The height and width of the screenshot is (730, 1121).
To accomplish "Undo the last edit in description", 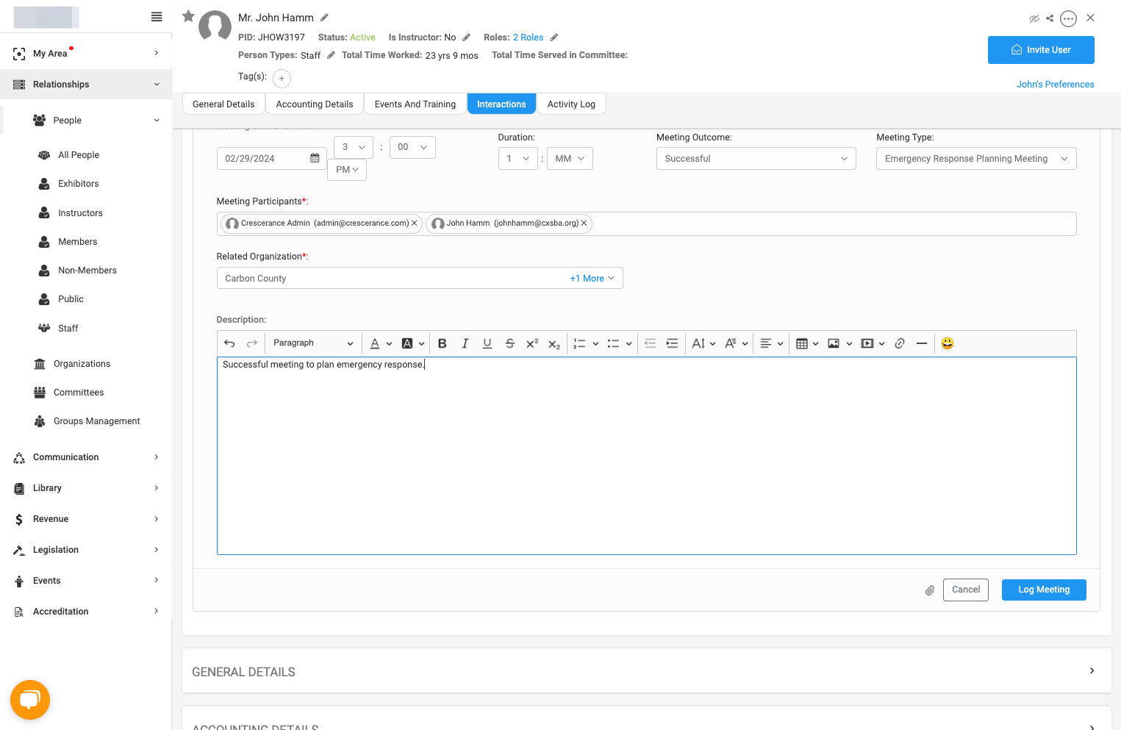I will click(x=229, y=343).
